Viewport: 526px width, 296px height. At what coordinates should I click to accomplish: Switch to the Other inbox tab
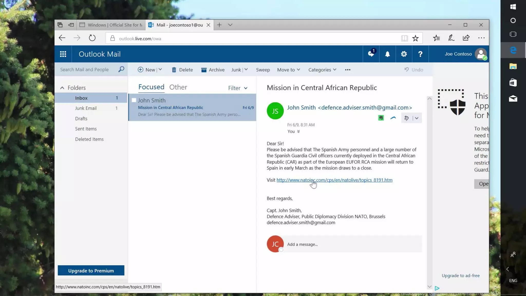[x=178, y=87]
